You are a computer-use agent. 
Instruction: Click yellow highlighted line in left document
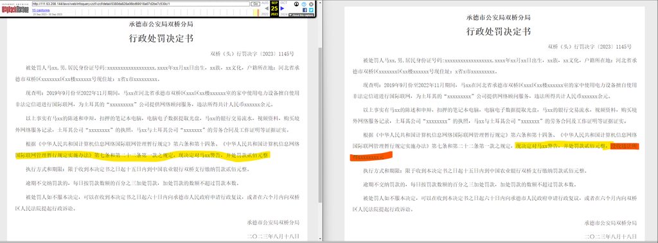tap(143, 155)
